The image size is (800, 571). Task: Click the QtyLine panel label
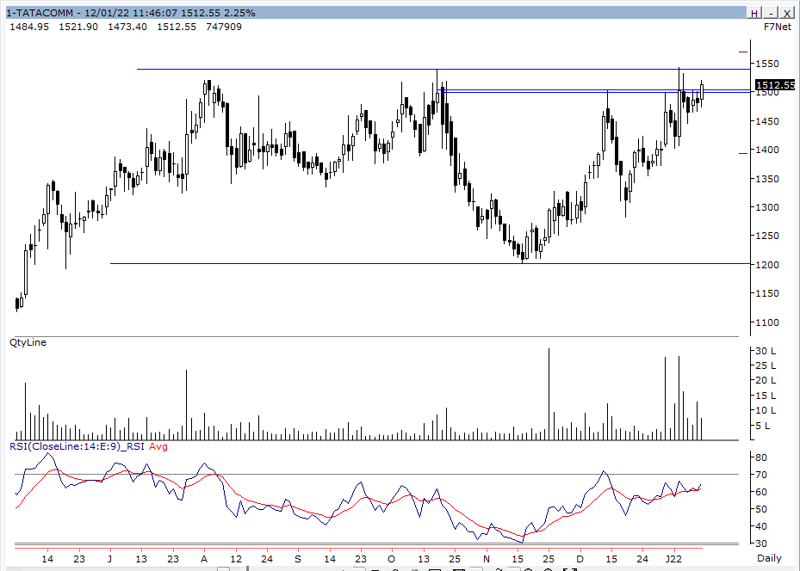(x=28, y=342)
